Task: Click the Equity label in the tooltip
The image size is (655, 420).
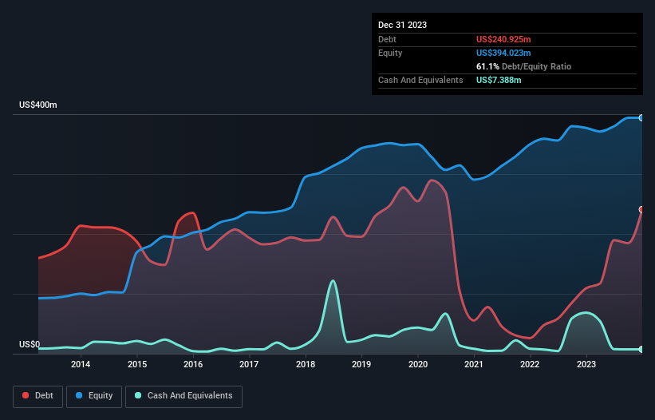Action: [390, 53]
